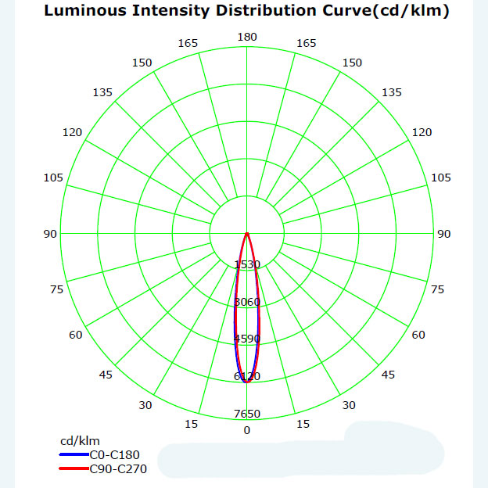Click the 105 label on the right side
The width and height of the screenshot is (488, 488).
coord(441,178)
